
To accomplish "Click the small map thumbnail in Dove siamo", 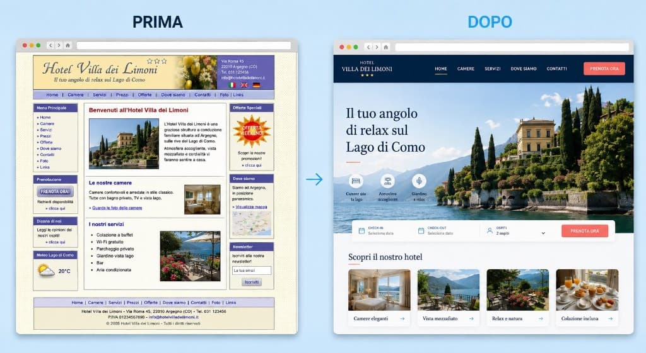I will coord(251,223).
